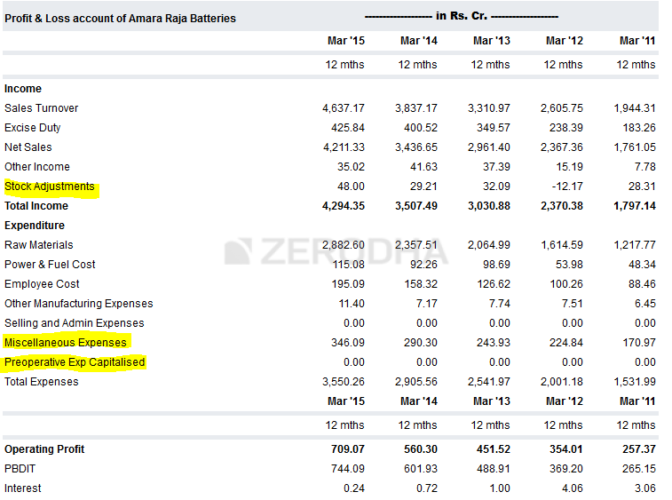
Task: Click Excise Duty value 425.84
Action: 348,128
